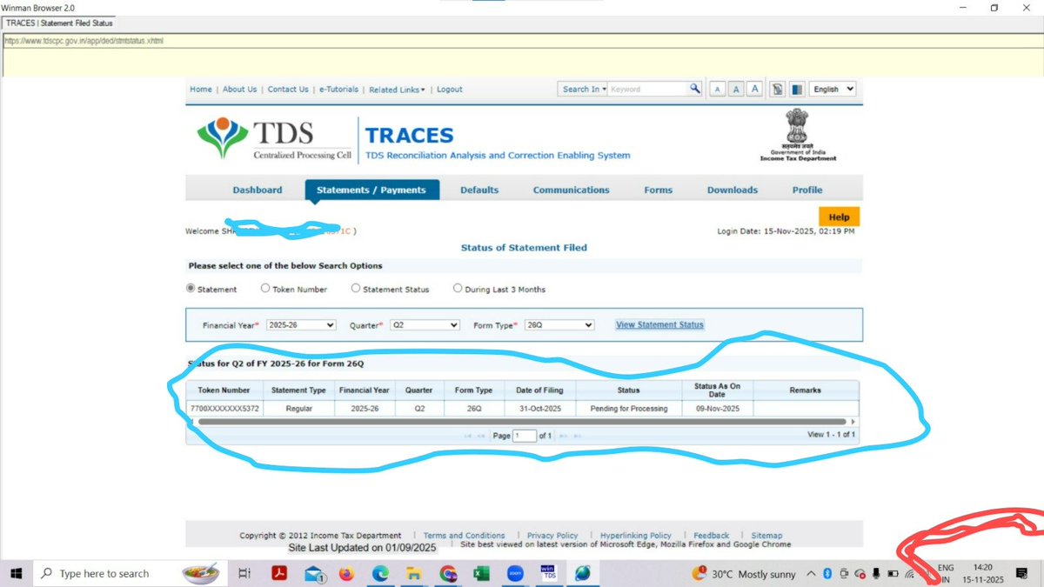1044x587 pixels.
Task: Open the Quarter dropdown
Action: coord(425,324)
